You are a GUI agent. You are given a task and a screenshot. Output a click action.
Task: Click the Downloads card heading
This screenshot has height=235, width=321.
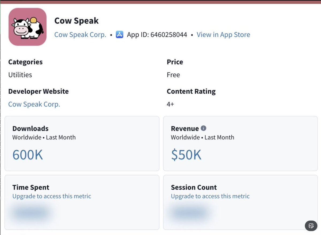[30, 129]
